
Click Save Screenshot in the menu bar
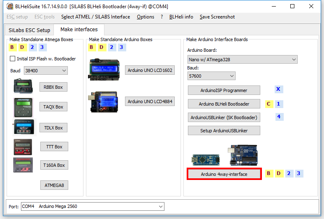217,17
